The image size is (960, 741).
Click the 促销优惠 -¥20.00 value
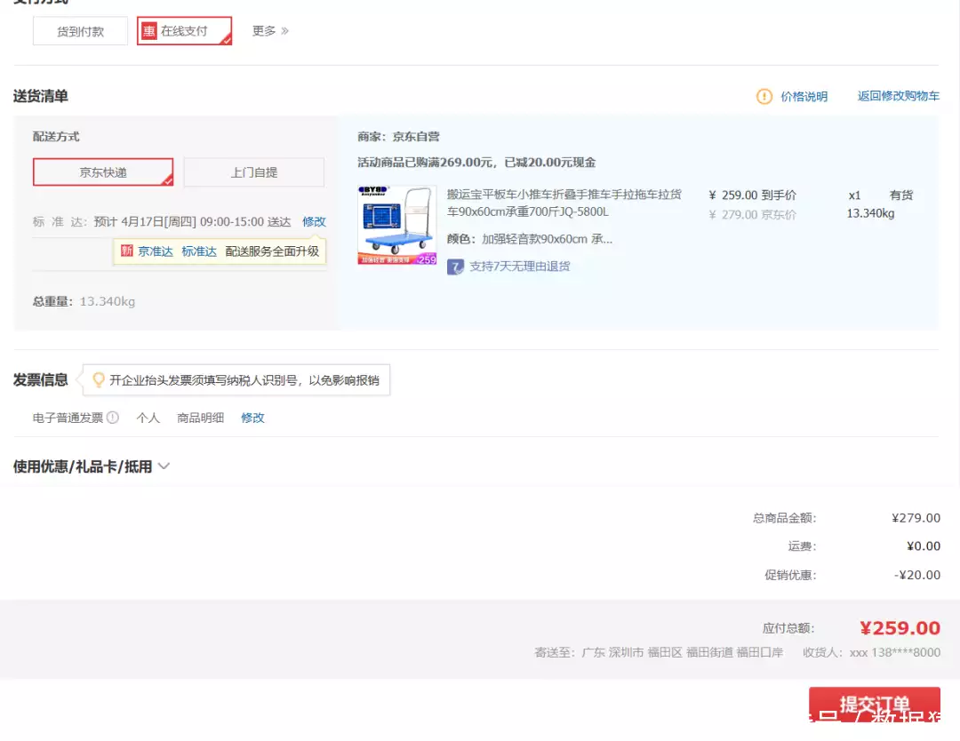[x=917, y=575]
